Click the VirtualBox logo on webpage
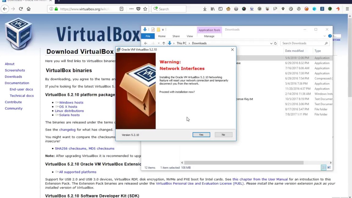 point(18,34)
